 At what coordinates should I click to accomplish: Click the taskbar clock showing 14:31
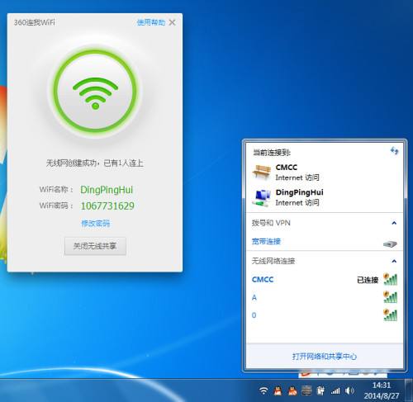pyautogui.click(x=382, y=390)
